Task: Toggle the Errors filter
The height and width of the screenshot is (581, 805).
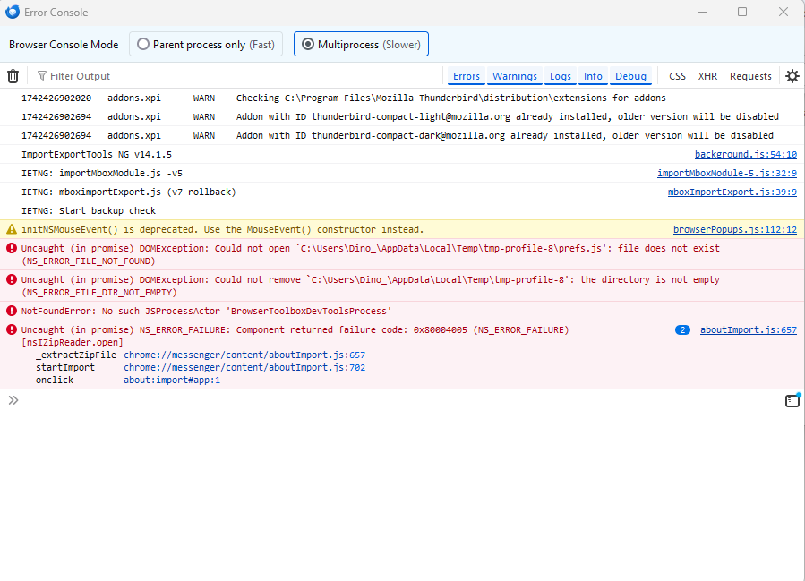Action: coord(466,76)
